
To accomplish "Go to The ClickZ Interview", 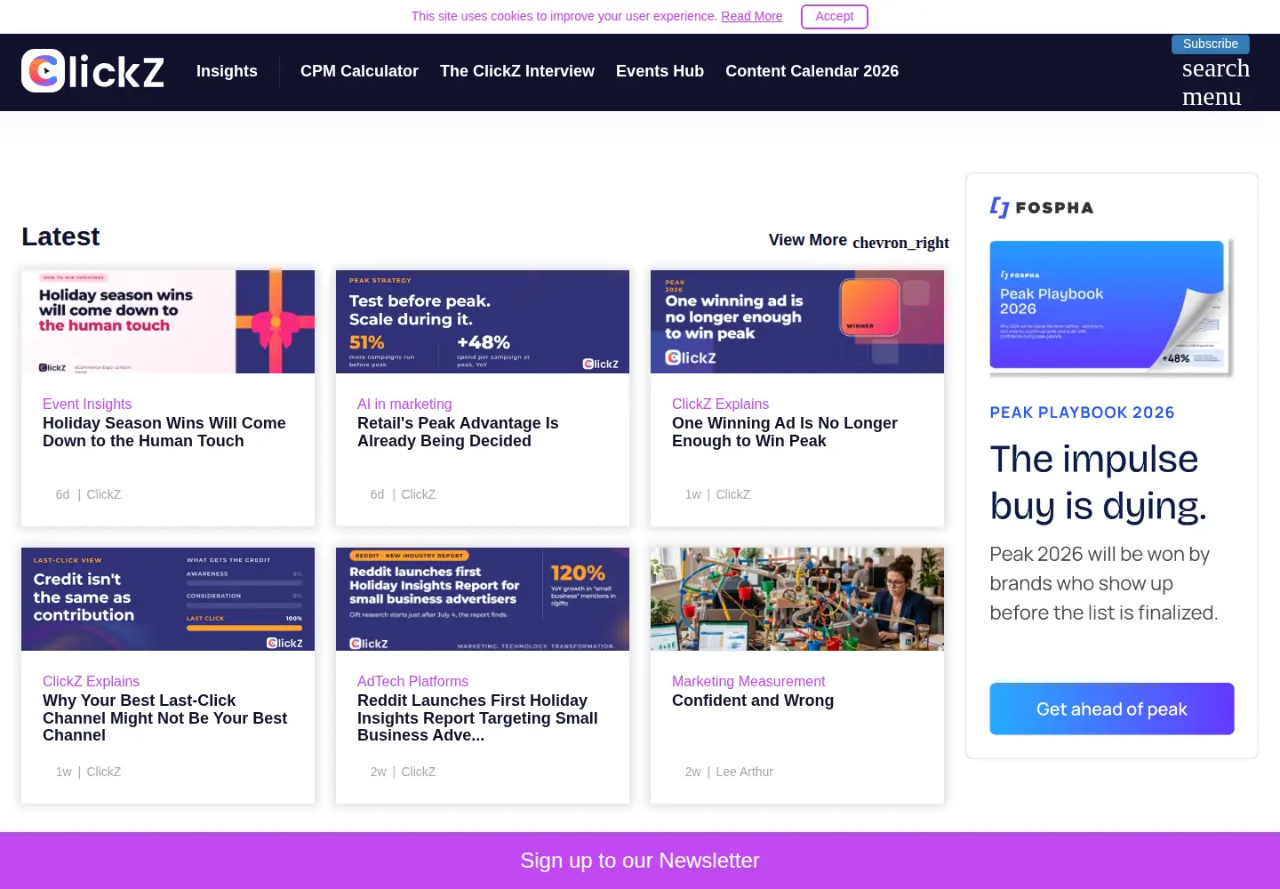I will click(x=517, y=71).
